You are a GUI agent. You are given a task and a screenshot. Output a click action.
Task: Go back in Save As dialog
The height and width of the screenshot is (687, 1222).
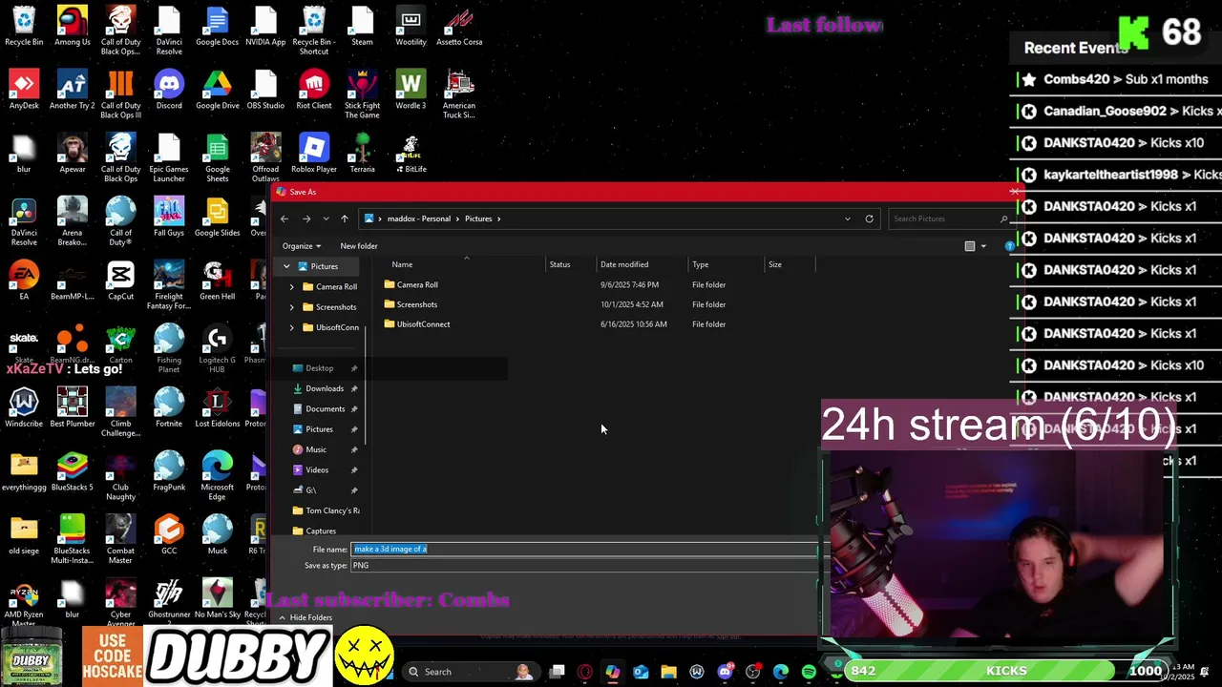click(284, 219)
